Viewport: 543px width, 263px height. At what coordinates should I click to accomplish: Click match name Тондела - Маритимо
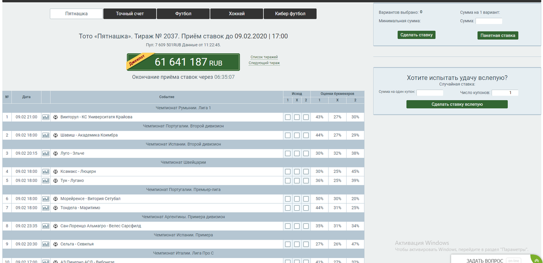click(80, 208)
